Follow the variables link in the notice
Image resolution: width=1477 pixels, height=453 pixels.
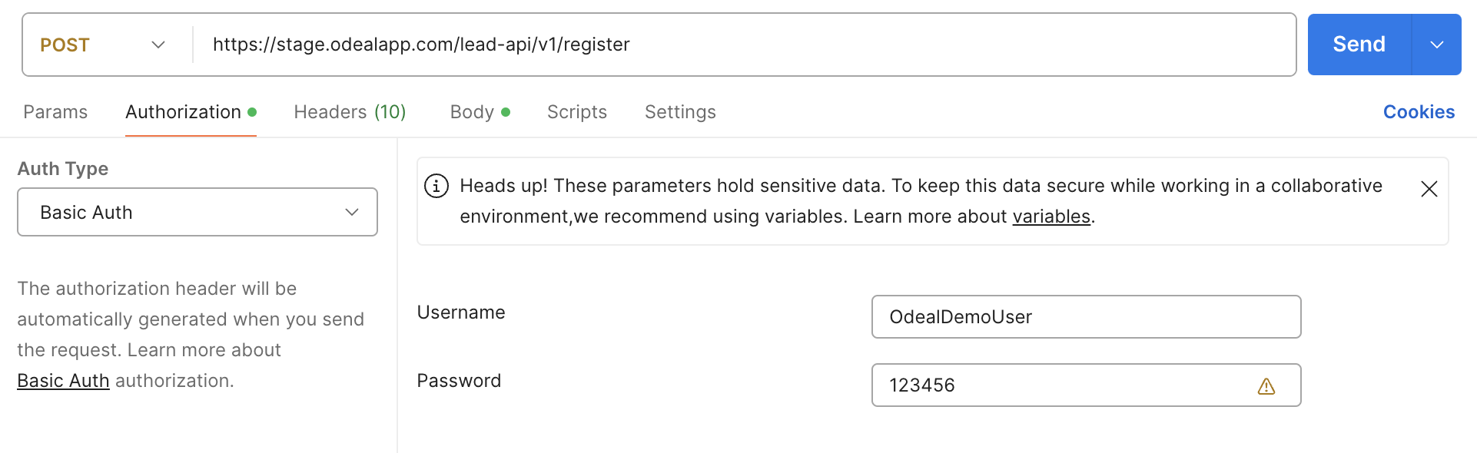pos(1050,217)
